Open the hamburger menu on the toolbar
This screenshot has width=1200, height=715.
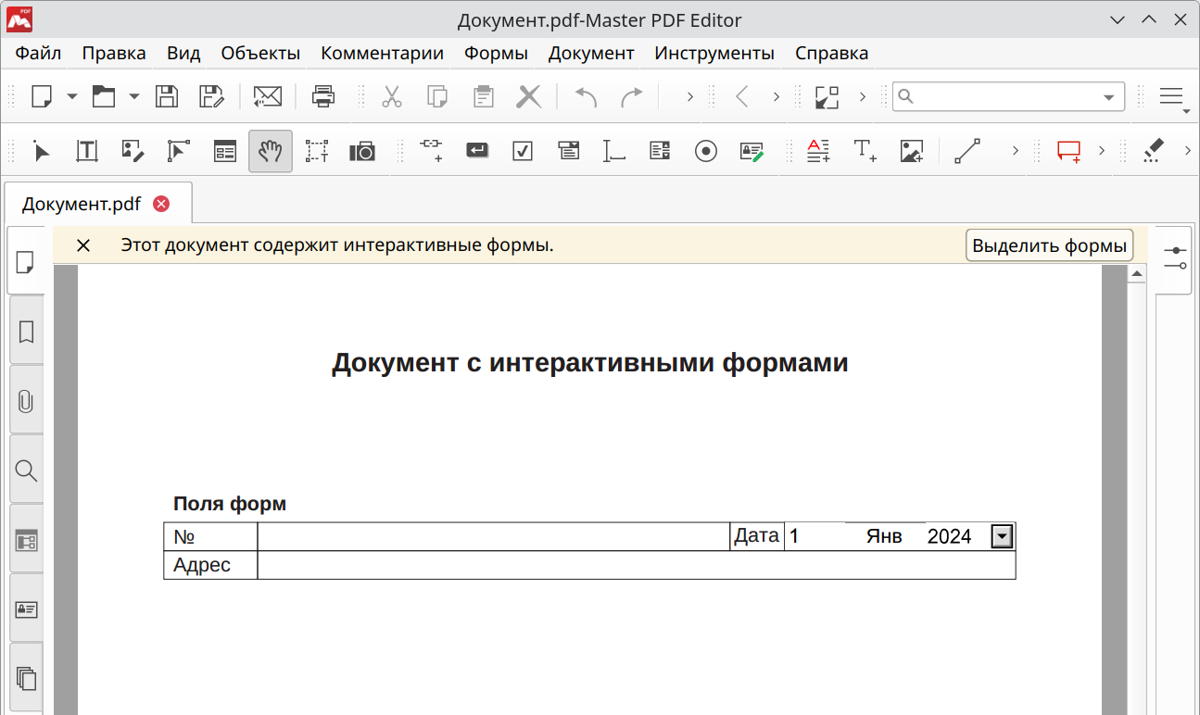pos(1172,96)
